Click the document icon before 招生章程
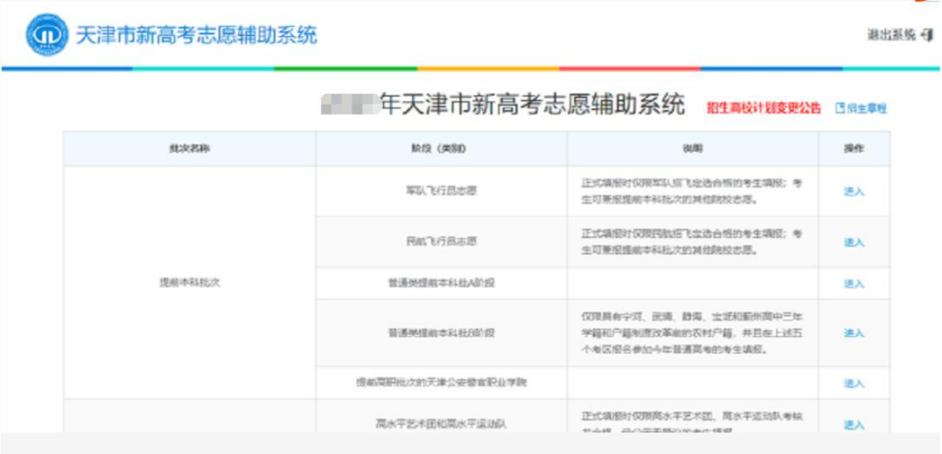The height and width of the screenshot is (454, 942). pos(841,108)
